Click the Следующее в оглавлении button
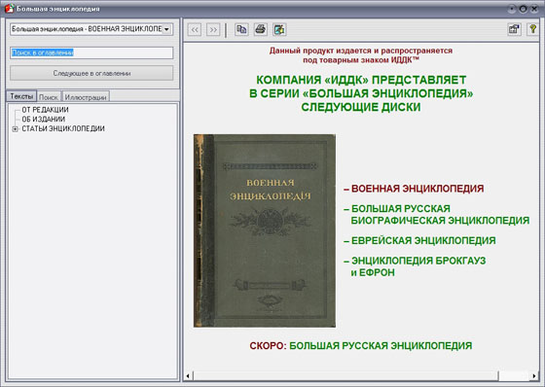 pos(91,73)
